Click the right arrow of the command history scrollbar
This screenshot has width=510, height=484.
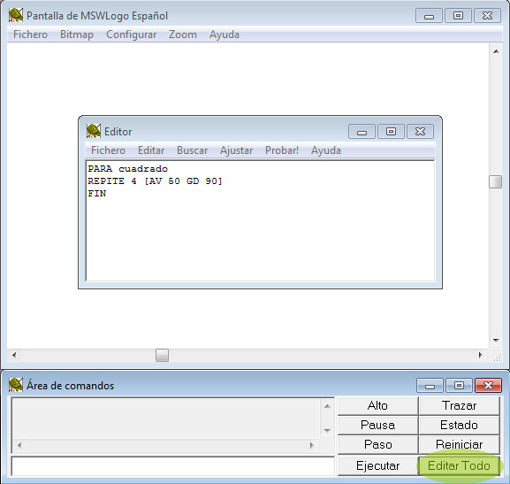(x=312, y=445)
